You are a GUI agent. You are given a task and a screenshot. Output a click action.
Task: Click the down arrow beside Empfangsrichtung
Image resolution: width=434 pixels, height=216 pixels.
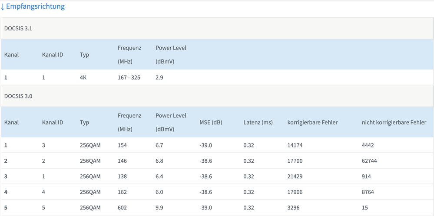click(3, 7)
